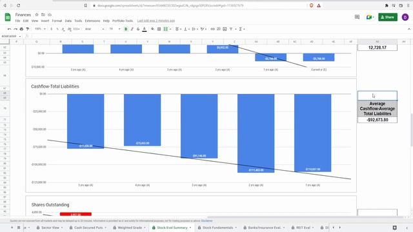Viewport: 413px width, 232px height.
Task: View cloud document status icon
Action: point(50,15)
